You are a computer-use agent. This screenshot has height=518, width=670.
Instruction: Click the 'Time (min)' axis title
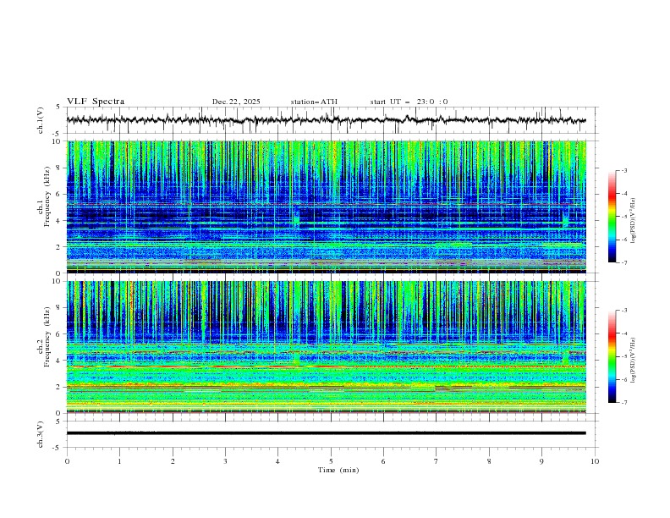[x=338, y=470]
